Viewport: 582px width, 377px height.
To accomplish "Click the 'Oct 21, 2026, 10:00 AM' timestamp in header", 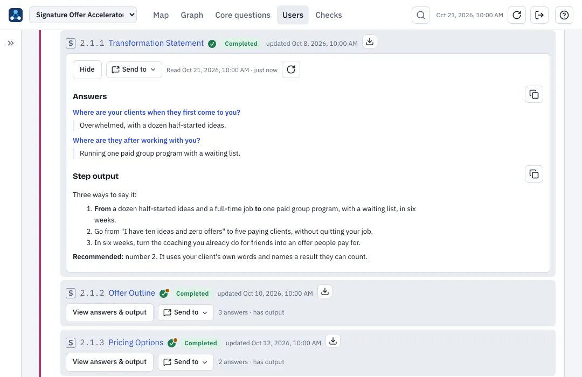I will click(469, 15).
